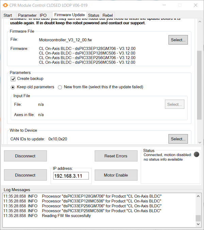Click the orange CPR app icon in title bar

(5, 5)
